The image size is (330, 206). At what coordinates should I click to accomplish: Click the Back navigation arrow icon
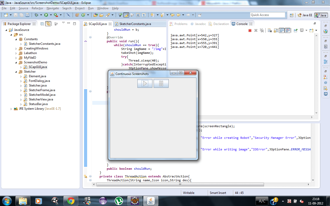[x=178, y=15]
